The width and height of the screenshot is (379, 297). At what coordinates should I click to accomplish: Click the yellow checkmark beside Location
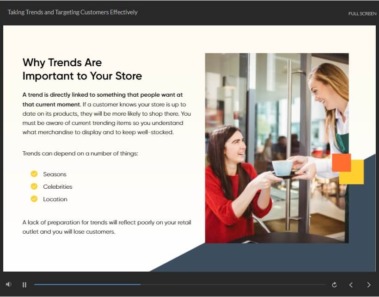coord(34,199)
